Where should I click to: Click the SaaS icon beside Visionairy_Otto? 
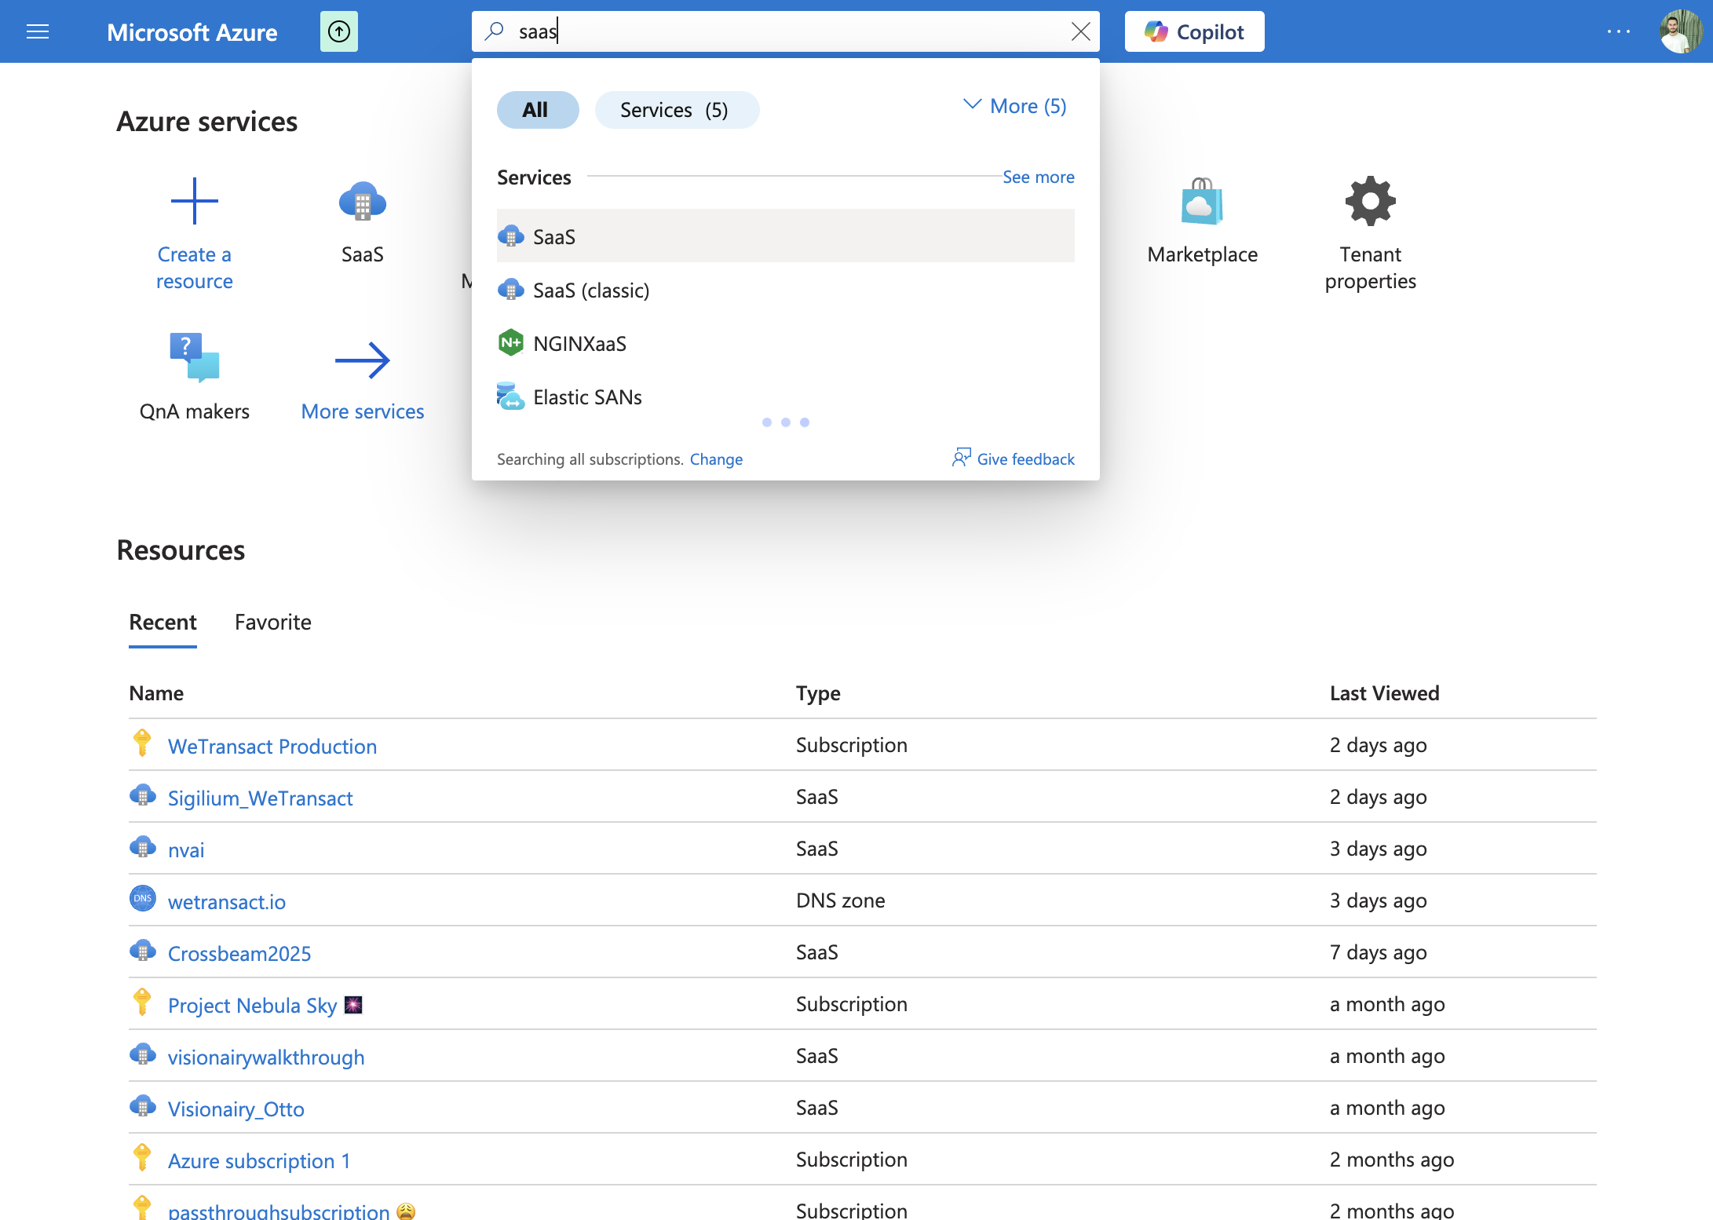tap(142, 1106)
